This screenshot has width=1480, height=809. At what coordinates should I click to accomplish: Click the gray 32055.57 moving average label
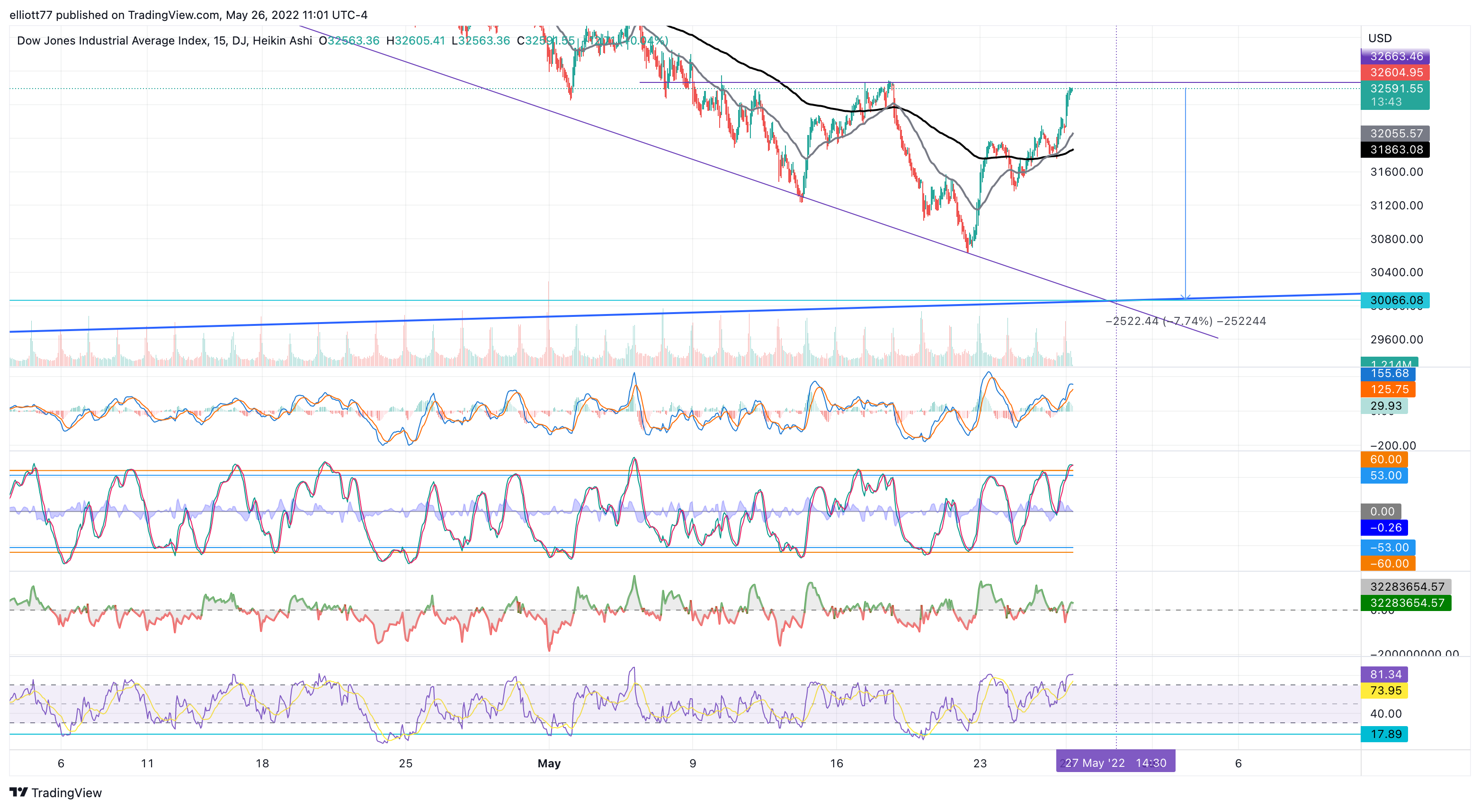1395,134
